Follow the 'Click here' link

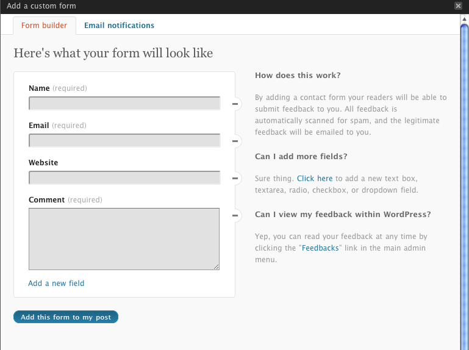(315, 179)
